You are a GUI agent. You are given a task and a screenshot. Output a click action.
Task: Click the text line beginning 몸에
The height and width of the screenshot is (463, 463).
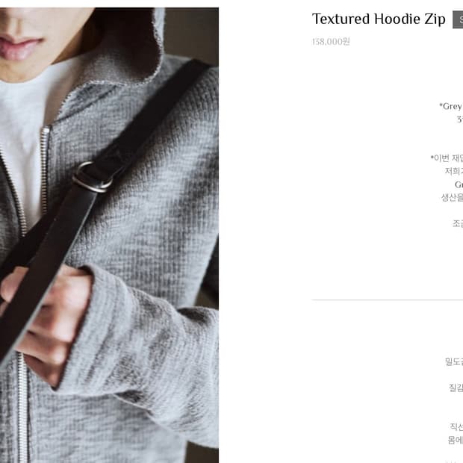click(x=456, y=440)
